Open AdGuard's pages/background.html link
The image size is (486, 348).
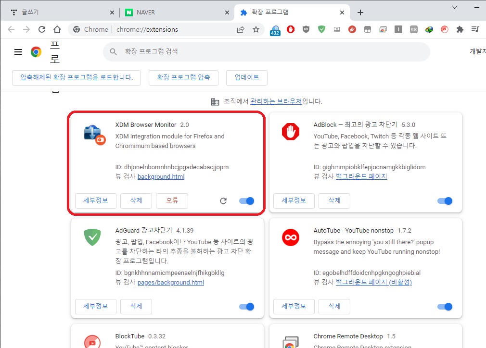(x=171, y=282)
